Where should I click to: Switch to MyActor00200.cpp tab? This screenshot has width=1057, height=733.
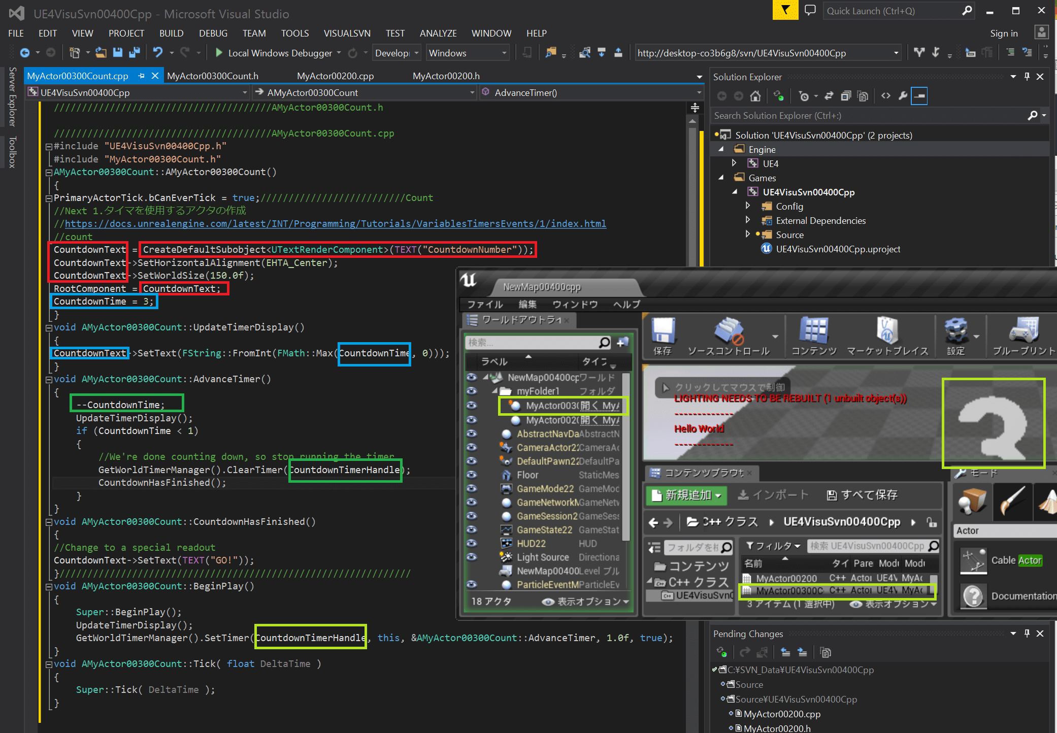tap(335, 76)
